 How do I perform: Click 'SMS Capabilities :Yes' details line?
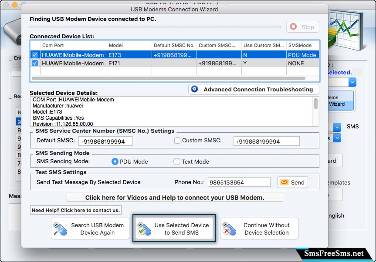(x=58, y=118)
